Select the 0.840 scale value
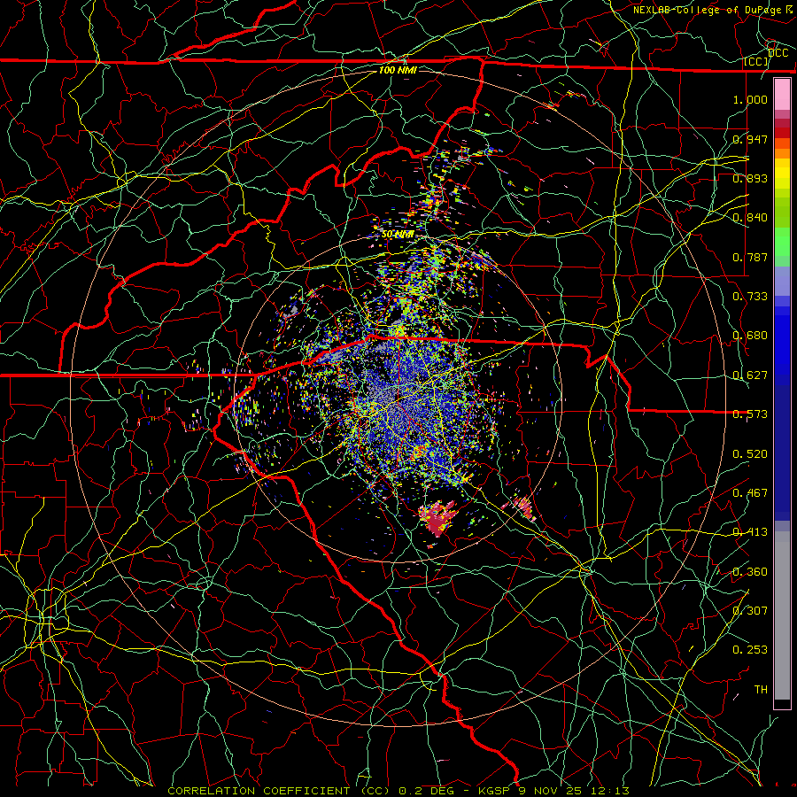The image size is (797, 797). tap(750, 218)
